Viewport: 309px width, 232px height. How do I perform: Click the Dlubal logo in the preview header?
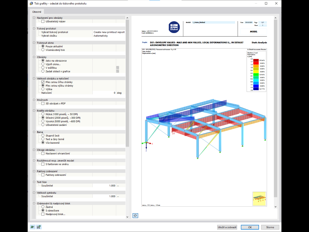(x=174, y=27)
